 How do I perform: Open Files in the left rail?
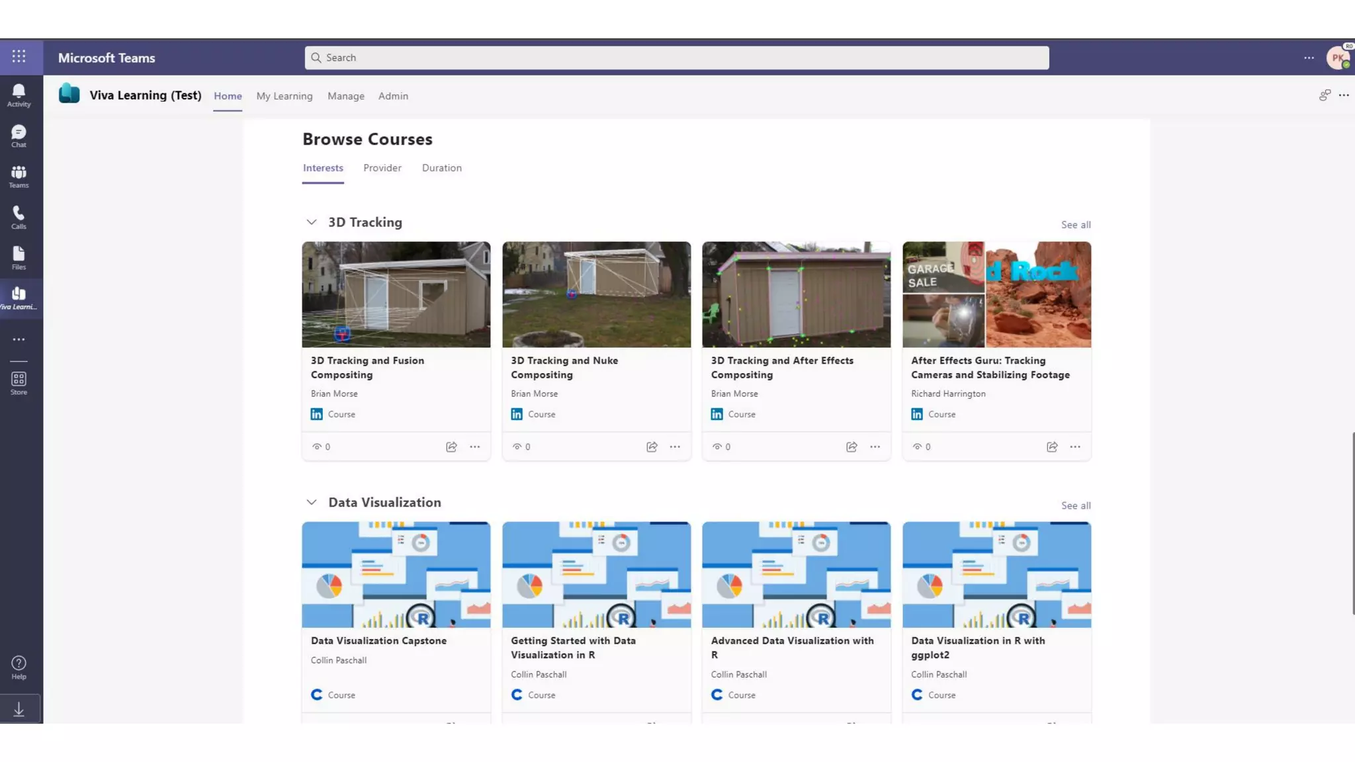pyautogui.click(x=19, y=258)
